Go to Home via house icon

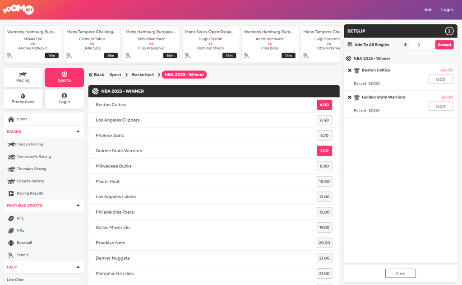[11, 119]
